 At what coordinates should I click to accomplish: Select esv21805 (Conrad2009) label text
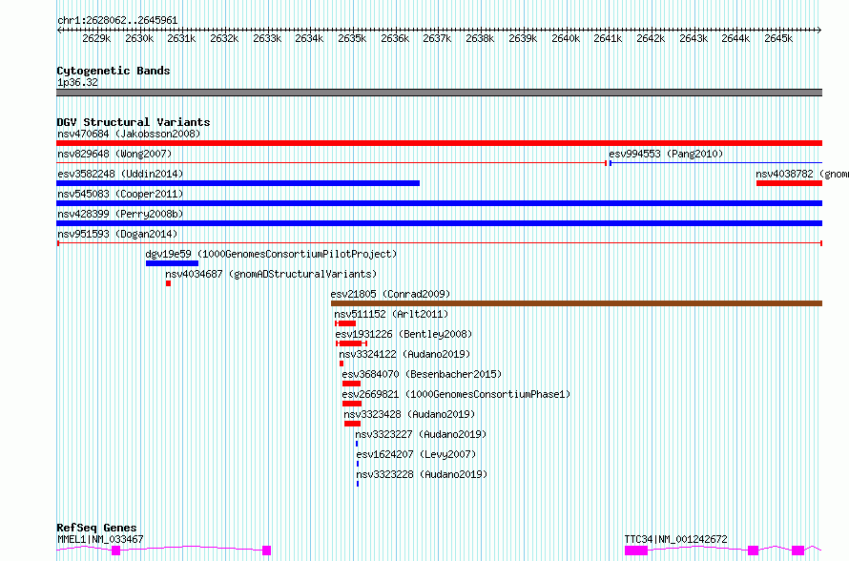pos(390,294)
